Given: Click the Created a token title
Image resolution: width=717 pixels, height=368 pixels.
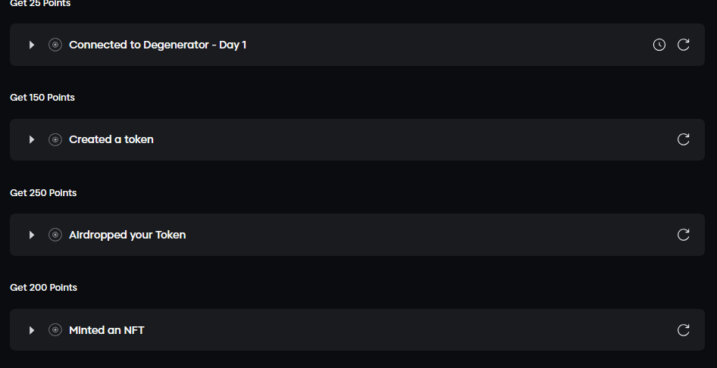Looking at the screenshot, I should click(x=111, y=139).
